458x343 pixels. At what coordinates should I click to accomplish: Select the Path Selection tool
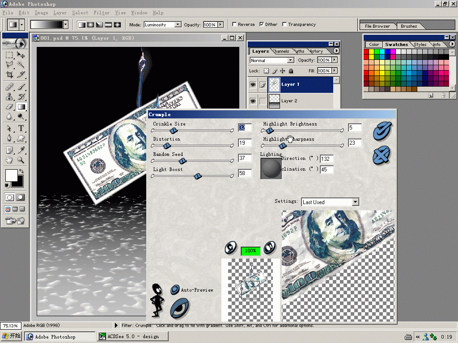tap(9, 128)
